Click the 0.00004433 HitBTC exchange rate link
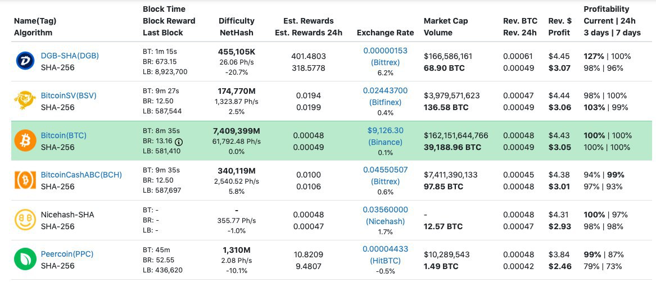Image resolution: width=656 pixels, height=282 pixels. pos(385,249)
